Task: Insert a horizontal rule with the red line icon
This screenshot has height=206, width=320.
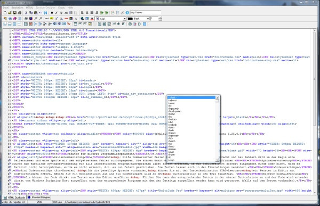Action: tap(66, 19)
